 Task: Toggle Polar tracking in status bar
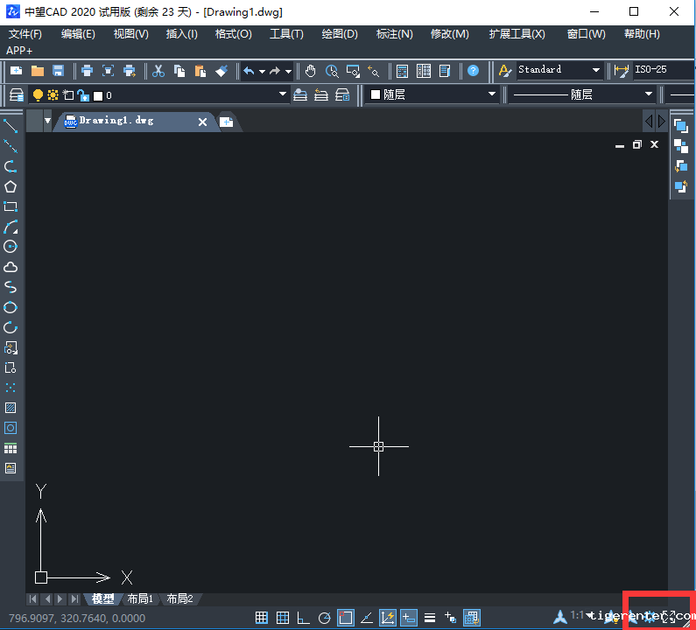coord(325,618)
